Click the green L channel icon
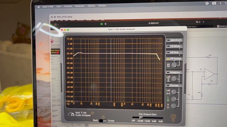 168,99
